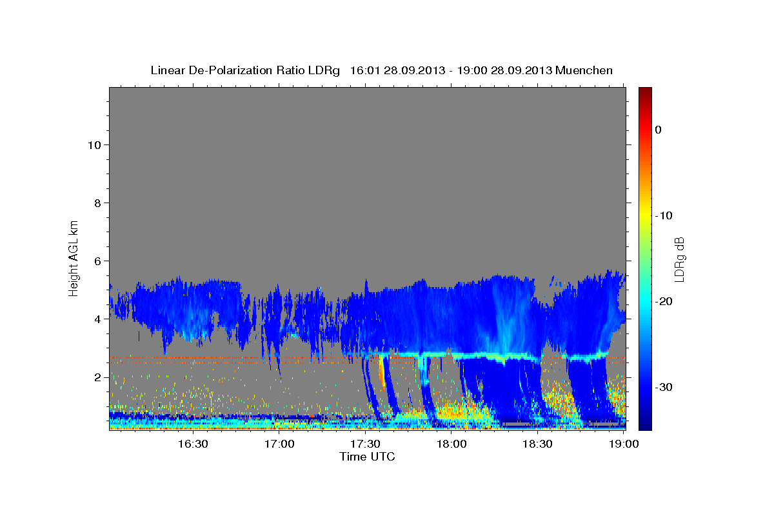Click the 18:00 time tick label
The width and height of the screenshot is (774, 516).
[451, 444]
